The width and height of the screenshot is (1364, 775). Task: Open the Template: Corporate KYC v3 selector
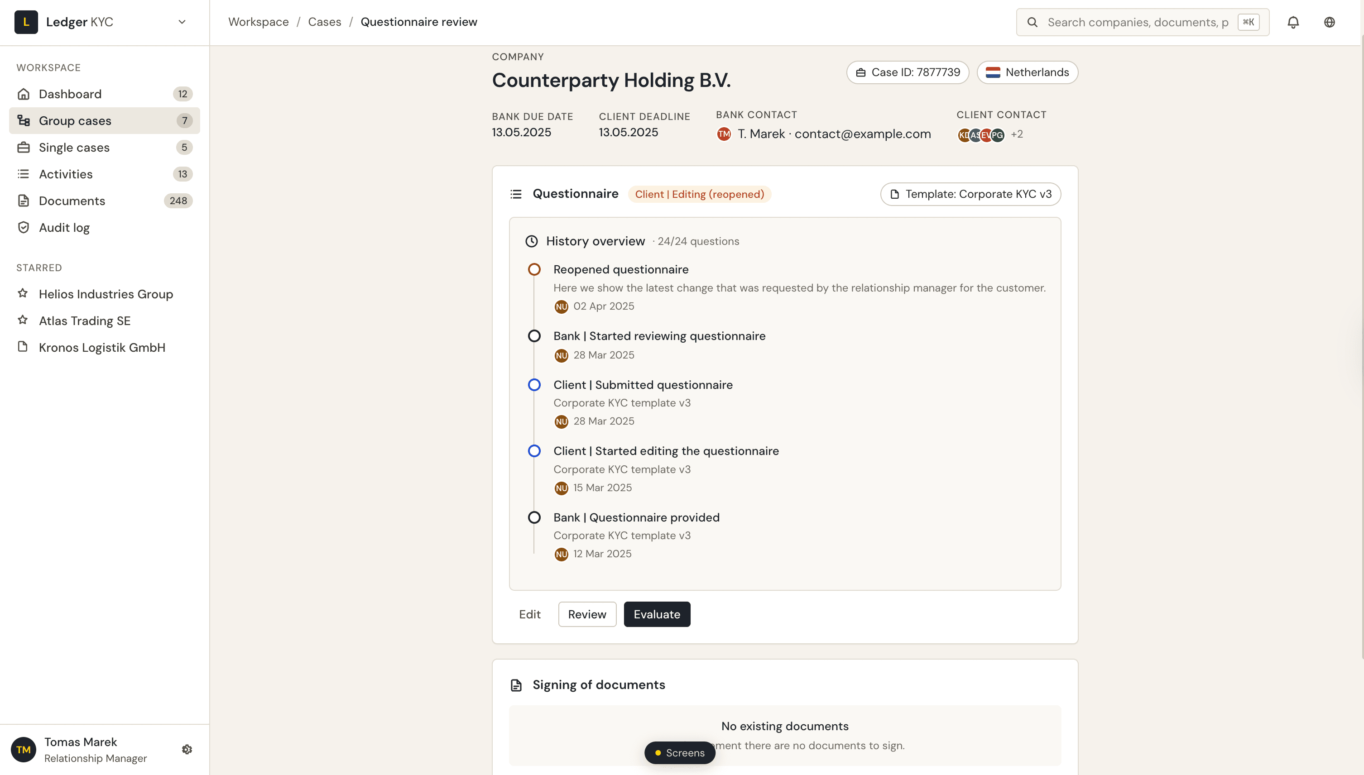(x=970, y=194)
